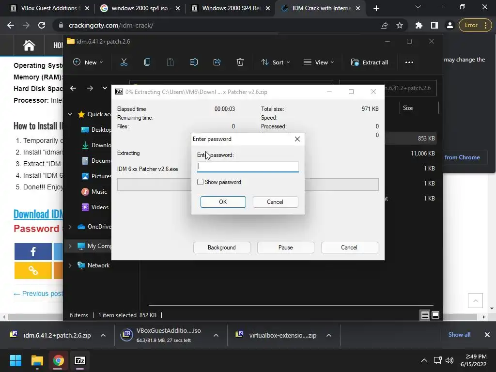496x372 pixels.
Task: Click Show all downloads link
Action: pos(459,335)
